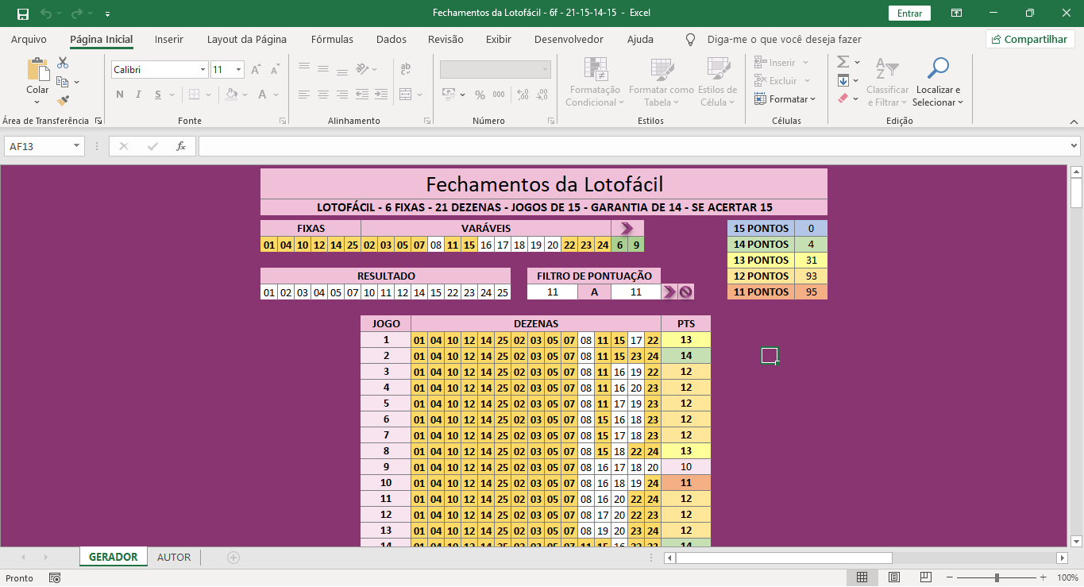Click the Fill down arrow icon
This screenshot has width=1084, height=587.
click(843, 80)
